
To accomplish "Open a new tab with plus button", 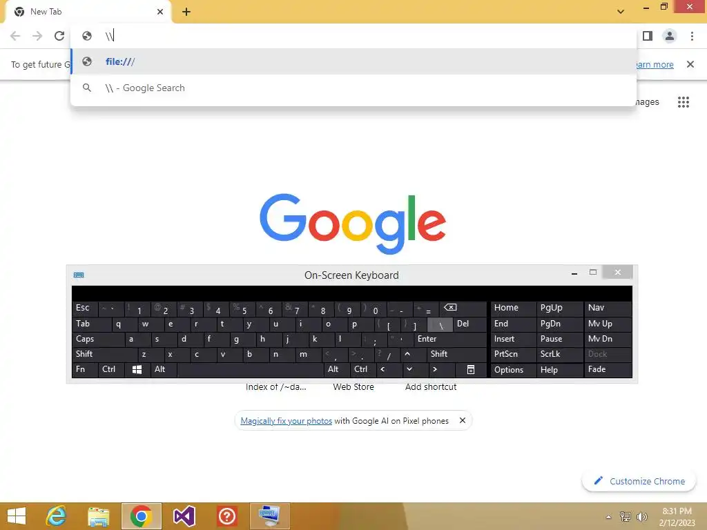I will pyautogui.click(x=186, y=12).
